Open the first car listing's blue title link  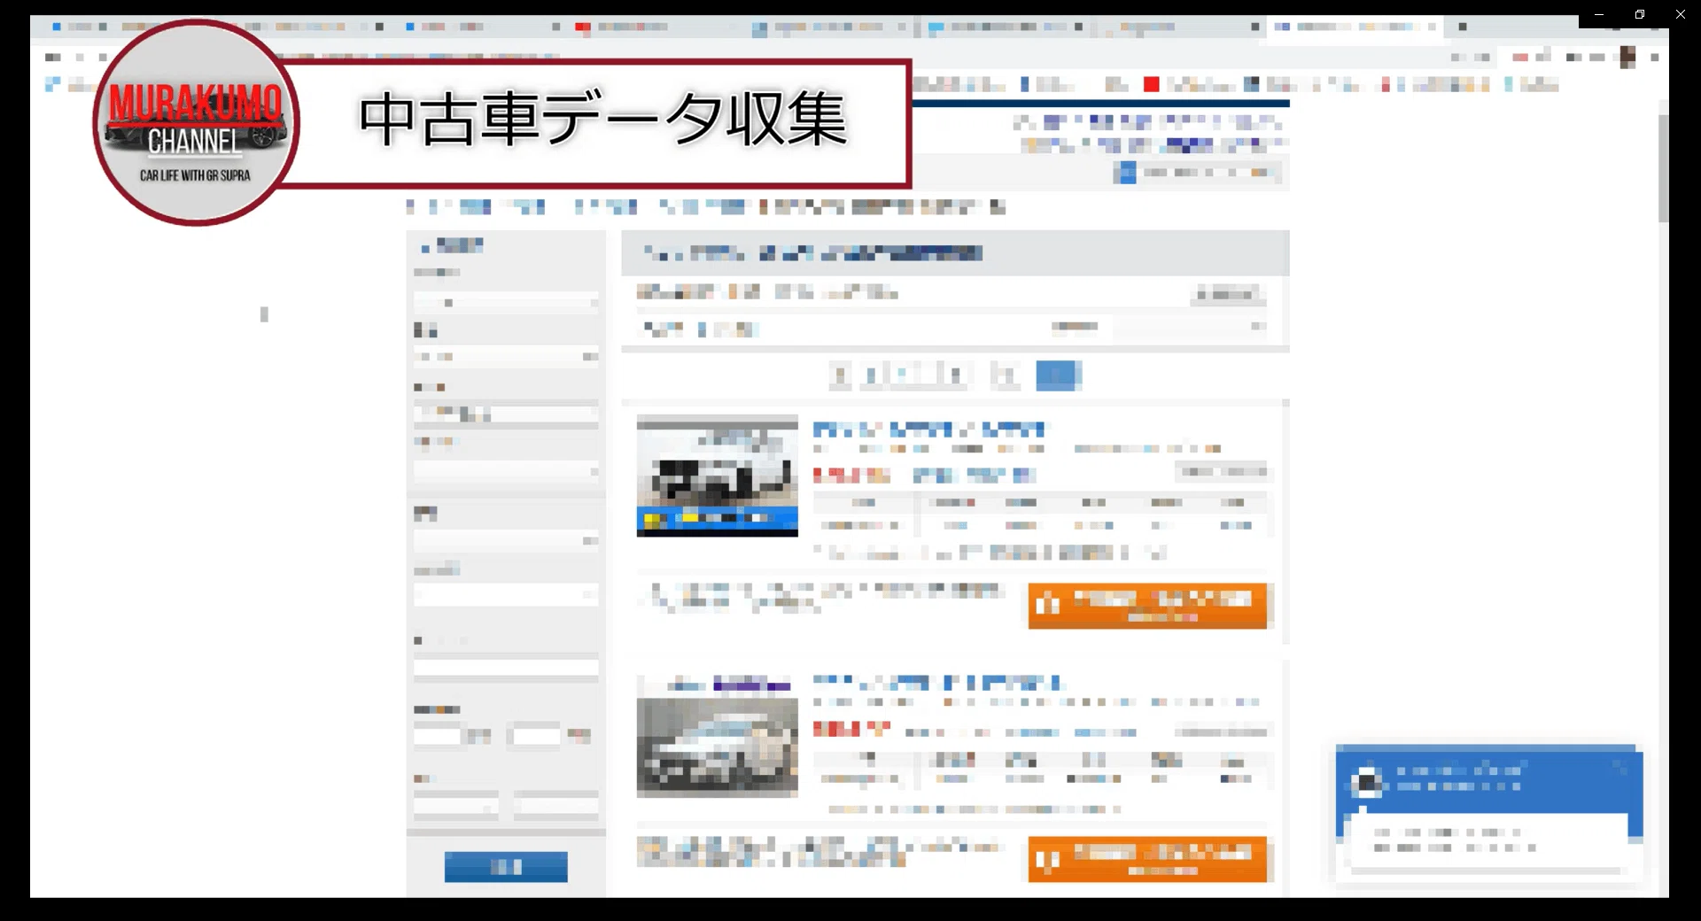[x=928, y=430]
